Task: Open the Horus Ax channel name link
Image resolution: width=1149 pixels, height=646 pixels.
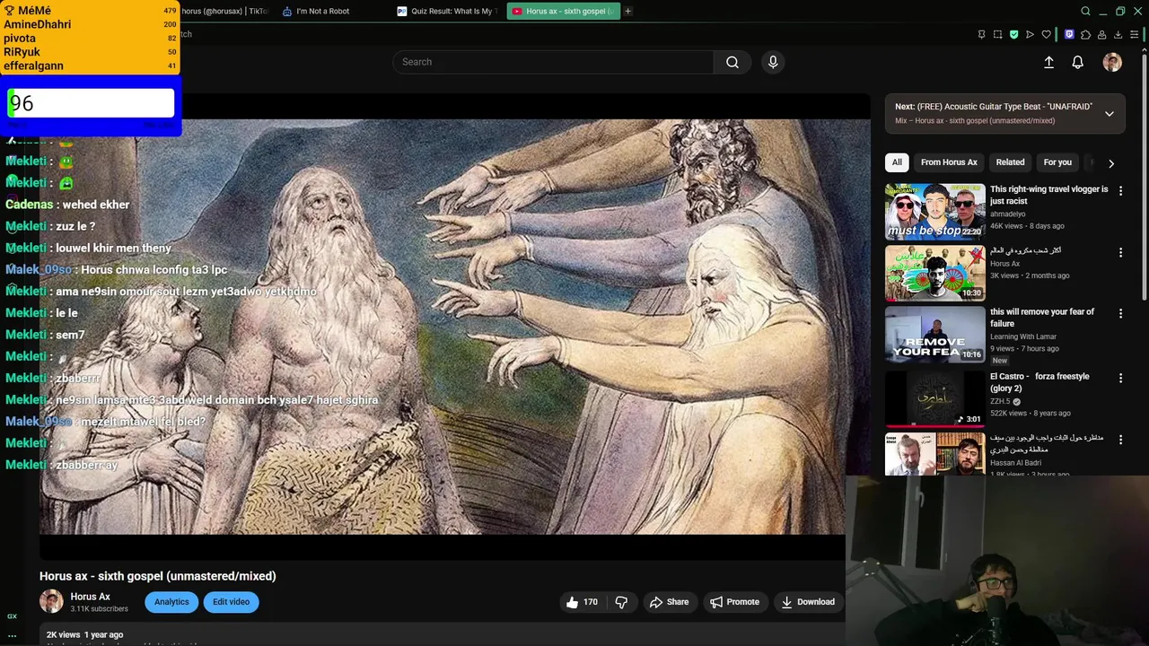Action: (x=91, y=597)
